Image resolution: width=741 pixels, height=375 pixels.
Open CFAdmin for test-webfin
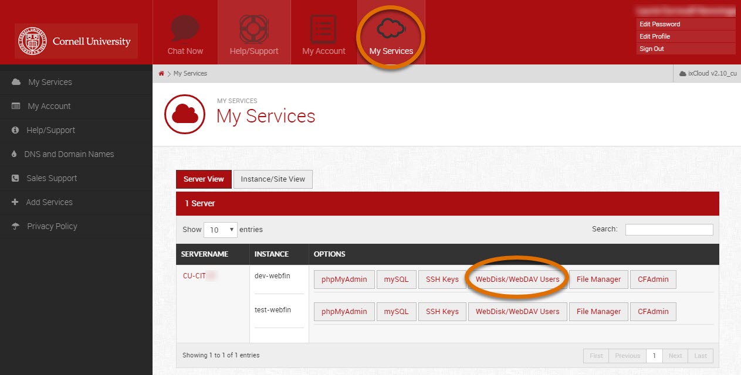[654, 312]
